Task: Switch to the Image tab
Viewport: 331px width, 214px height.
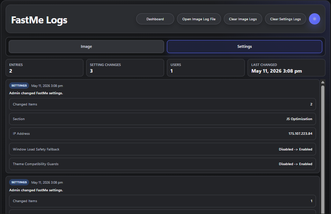Action: pos(86,46)
